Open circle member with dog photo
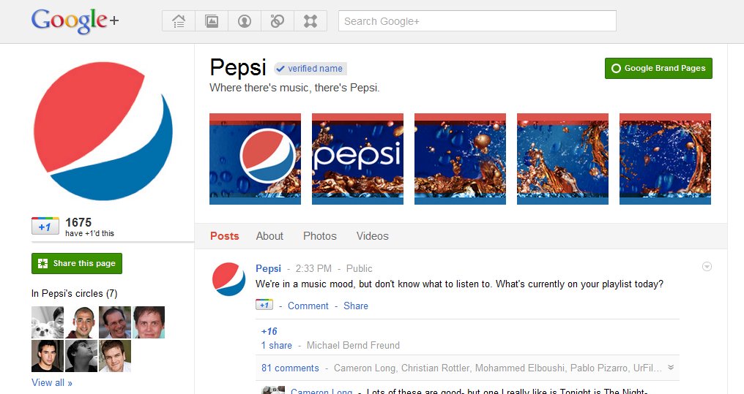Image resolution: width=744 pixels, height=394 pixels. (48, 322)
